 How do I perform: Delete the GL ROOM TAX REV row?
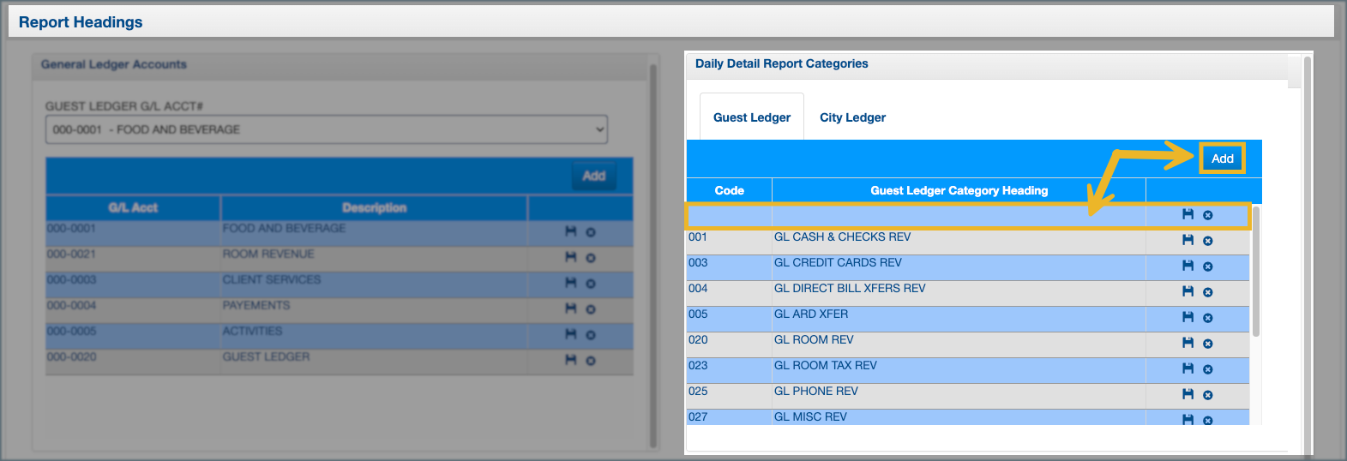1207,369
